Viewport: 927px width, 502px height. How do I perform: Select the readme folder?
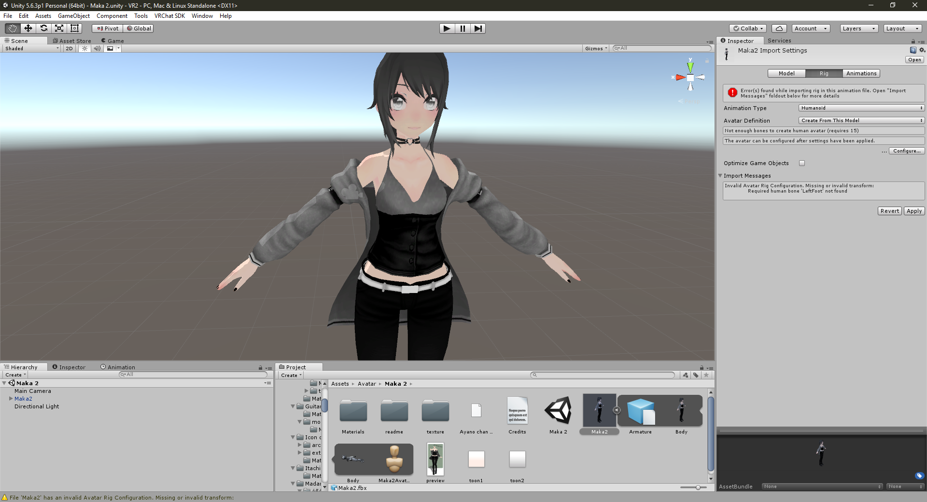(x=394, y=415)
